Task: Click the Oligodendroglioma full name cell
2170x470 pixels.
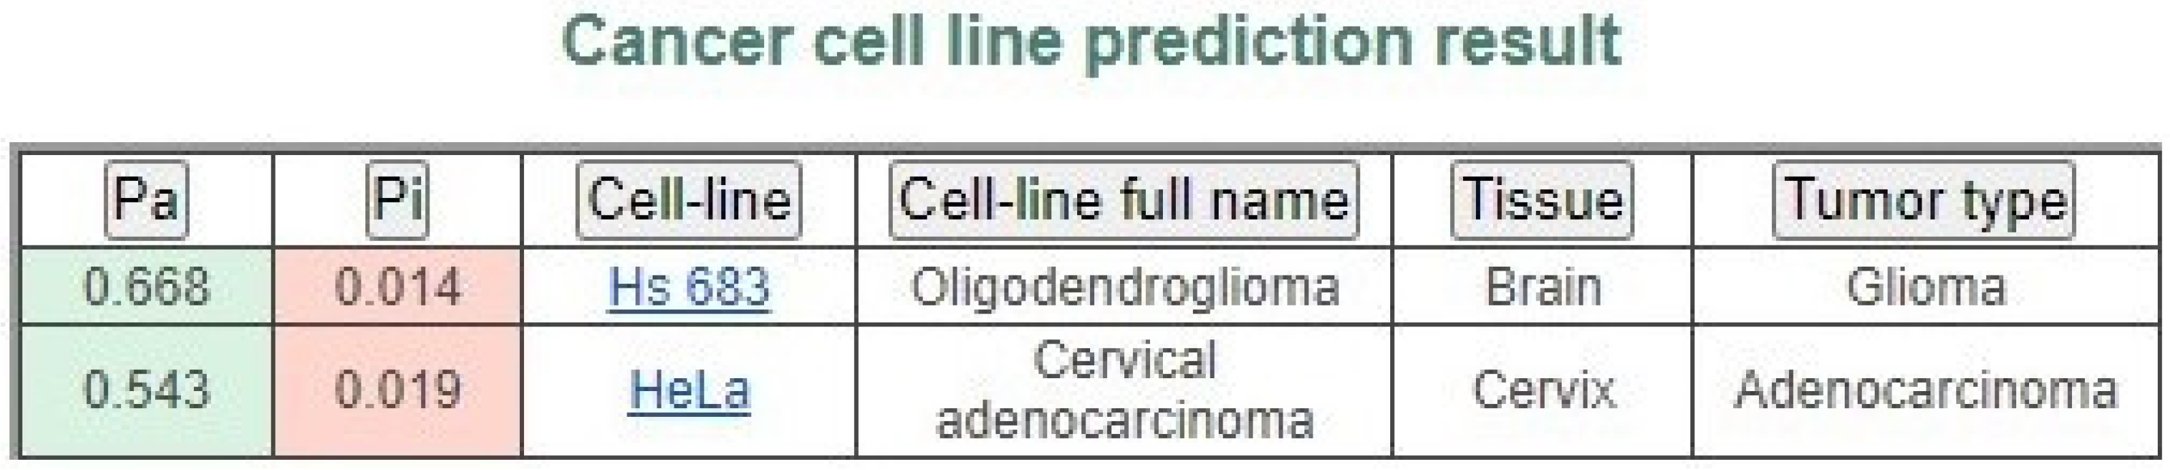Action: coord(1123,286)
